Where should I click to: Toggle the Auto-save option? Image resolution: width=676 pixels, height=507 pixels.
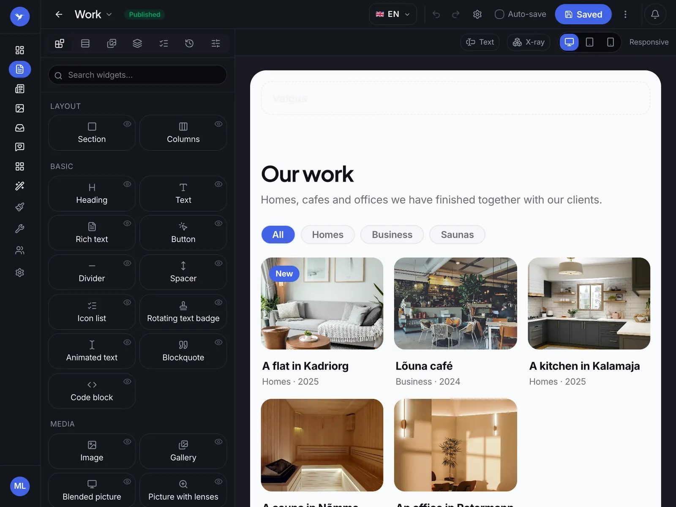coord(520,14)
